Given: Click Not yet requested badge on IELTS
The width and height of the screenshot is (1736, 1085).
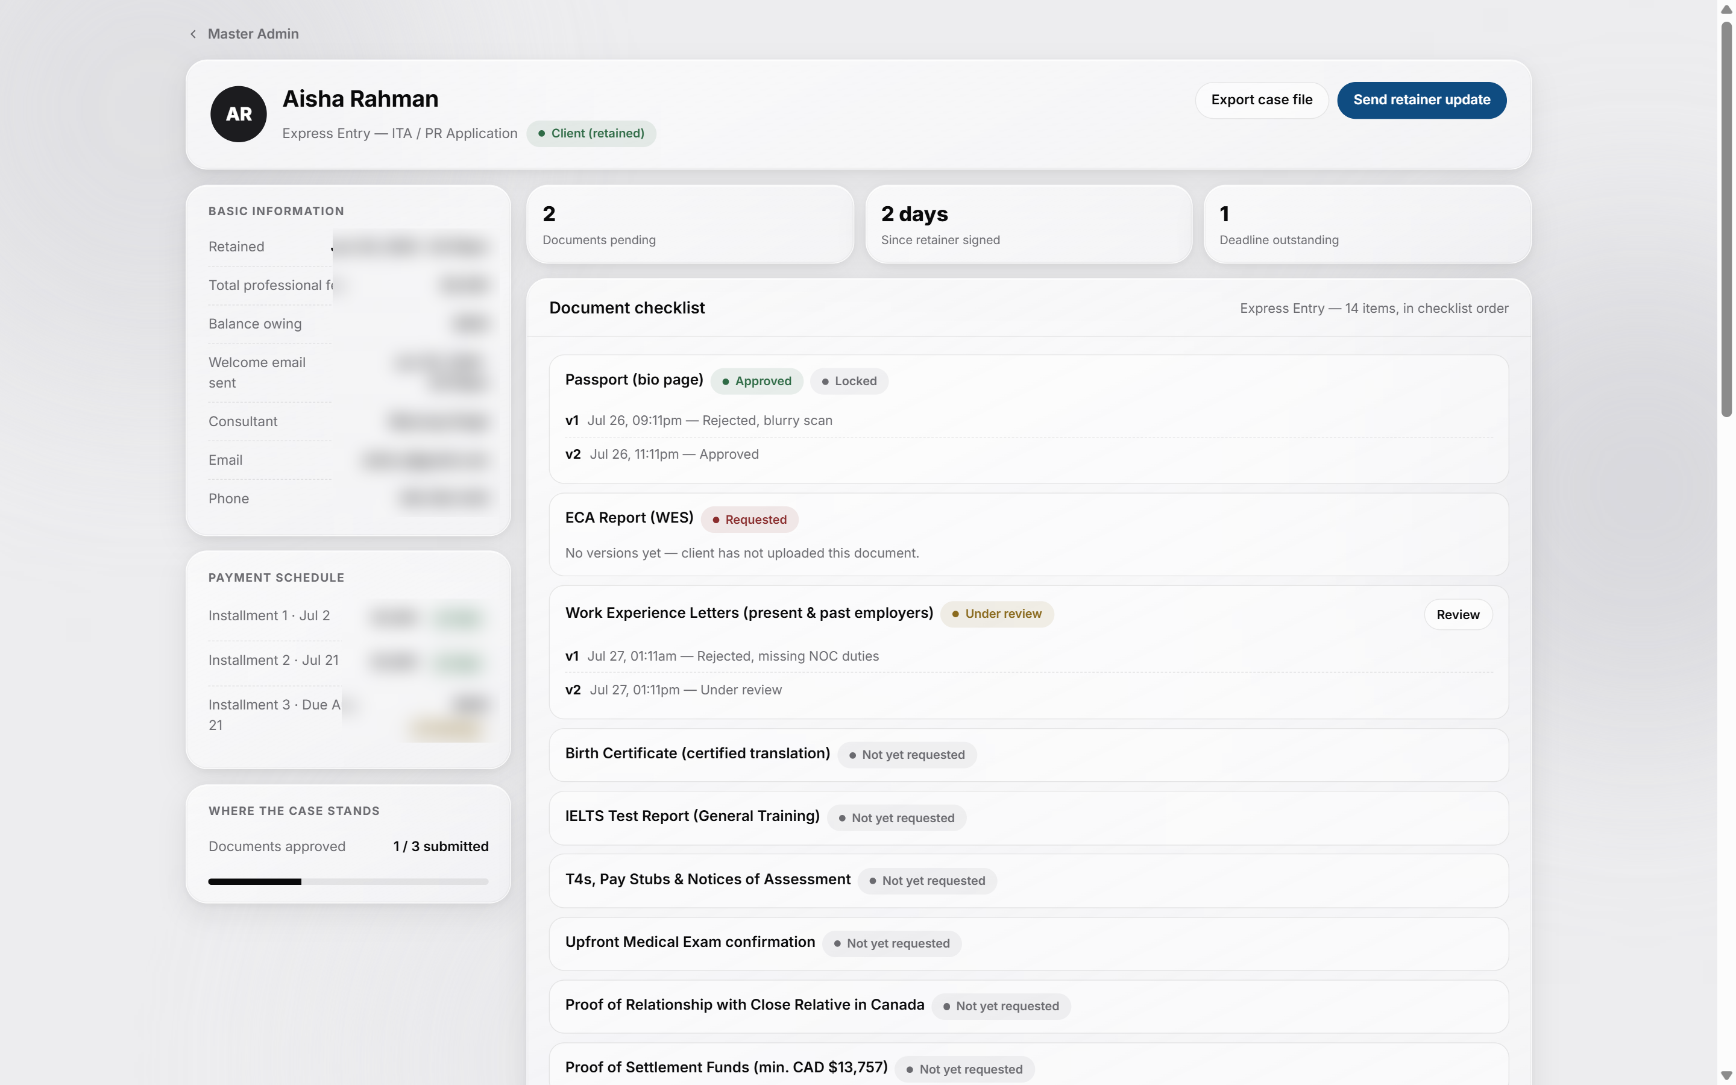Looking at the screenshot, I should click(x=896, y=818).
